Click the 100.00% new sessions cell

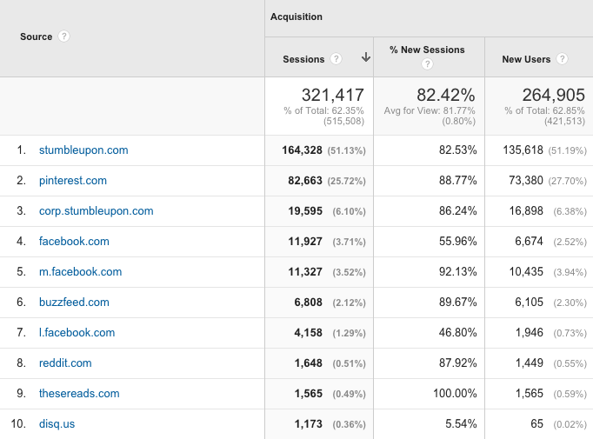click(x=455, y=393)
